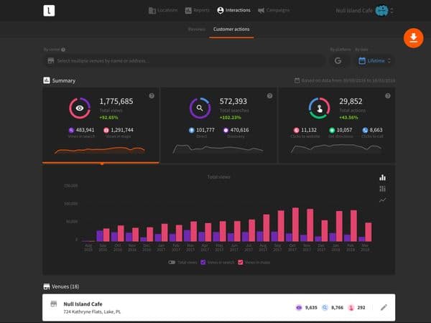Uncheck the Views in maps checkbox
The width and height of the screenshot is (431, 323).
click(x=241, y=262)
